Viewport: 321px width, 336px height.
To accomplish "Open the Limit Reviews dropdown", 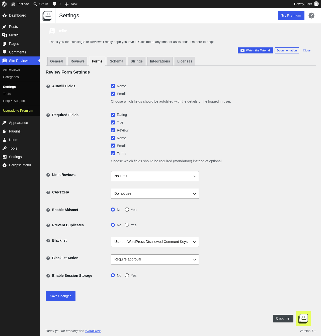I will (x=155, y=176).
